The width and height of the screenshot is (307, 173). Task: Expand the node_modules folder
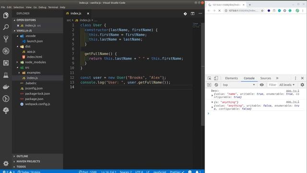click(17, 62)
